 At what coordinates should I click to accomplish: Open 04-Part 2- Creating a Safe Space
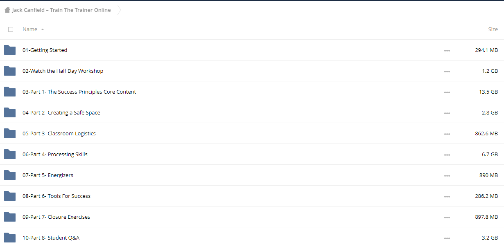(61, 113)
